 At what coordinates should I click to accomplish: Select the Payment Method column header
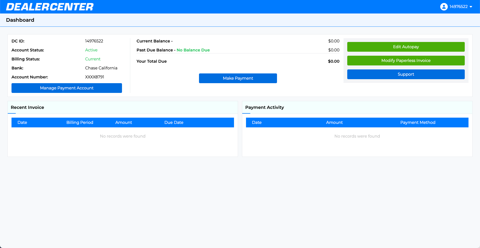click(x=418, y=122)
